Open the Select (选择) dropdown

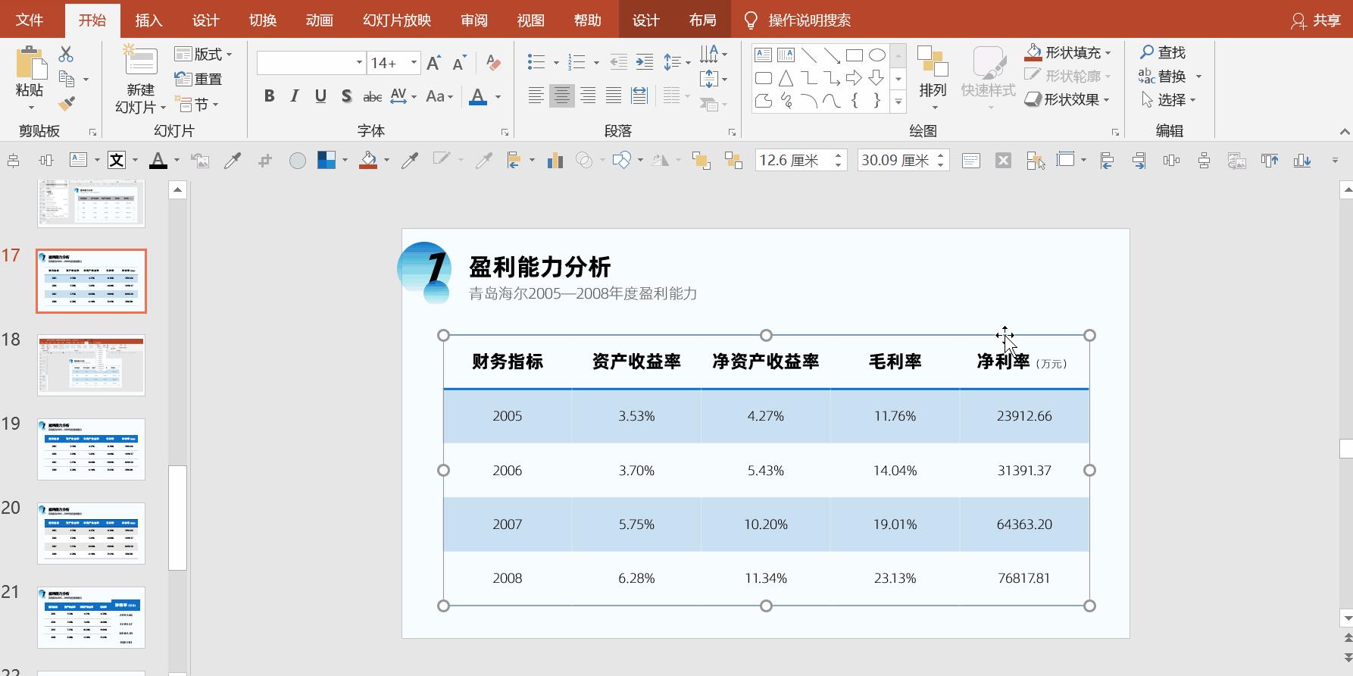(x=1168, y=99)
